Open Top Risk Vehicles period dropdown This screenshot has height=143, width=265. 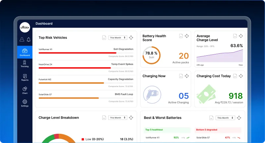(x=118, y=38)
